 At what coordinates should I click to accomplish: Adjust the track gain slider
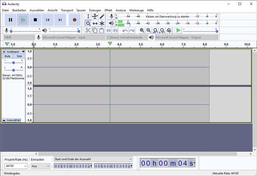coord(14,63)
